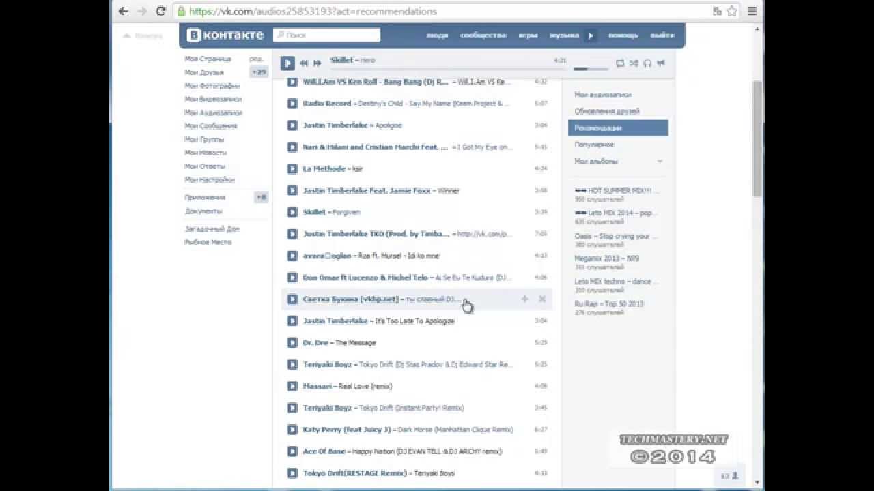Open музыка in top navigation
This screenshot has height=491, width=874.
(x=564, y=35)
